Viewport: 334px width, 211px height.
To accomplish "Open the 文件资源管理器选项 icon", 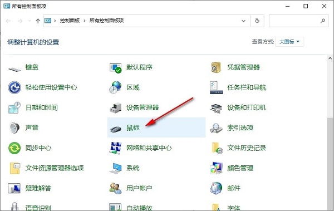I will (x=14, y=168).
